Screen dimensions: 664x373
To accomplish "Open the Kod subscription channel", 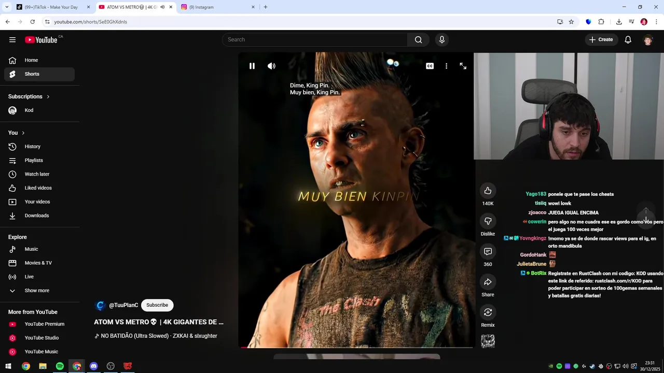I will 39,110.
